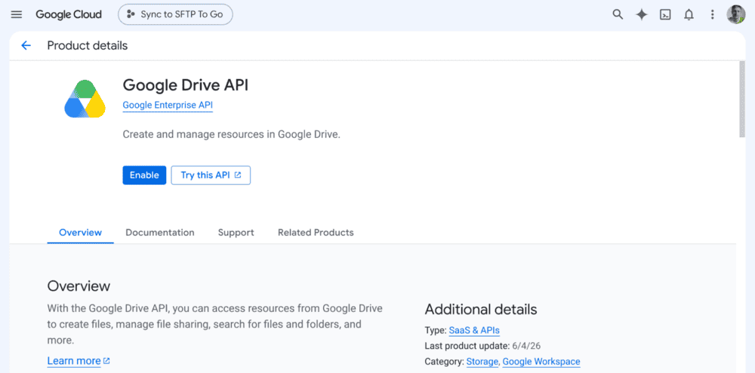The height and width of the screenshot is (373, 755).
Task: Open the Google Enterprise API link
Action: (168, 105)
